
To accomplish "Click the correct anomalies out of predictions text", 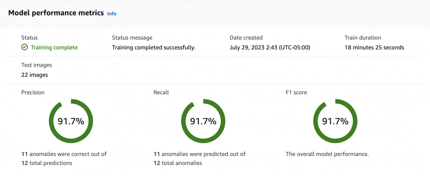I will [64, 159].
